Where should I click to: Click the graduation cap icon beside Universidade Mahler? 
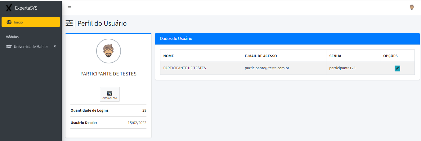click(9, 47)
